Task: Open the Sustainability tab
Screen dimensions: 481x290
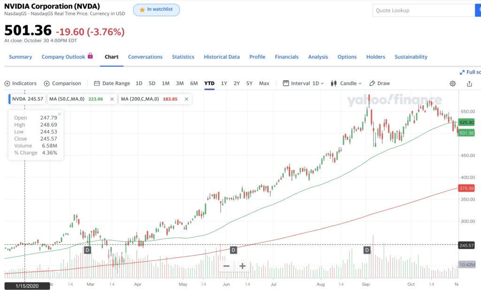Action: point(411,57)
